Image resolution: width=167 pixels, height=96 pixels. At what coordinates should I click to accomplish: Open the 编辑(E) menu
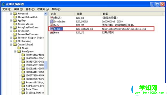coord(18,9)
